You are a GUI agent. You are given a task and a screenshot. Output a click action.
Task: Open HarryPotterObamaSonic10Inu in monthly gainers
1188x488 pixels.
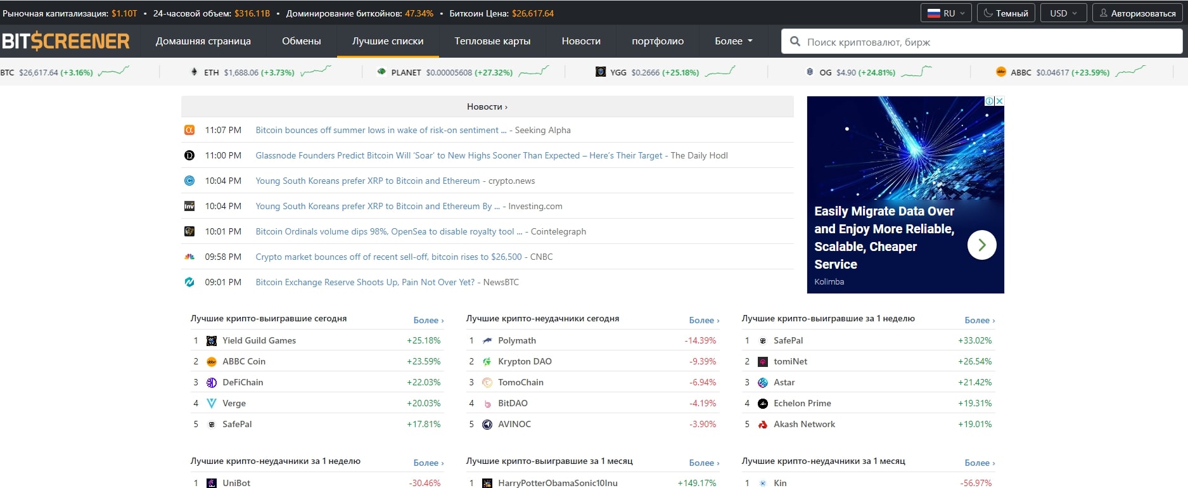coord(558,483)
